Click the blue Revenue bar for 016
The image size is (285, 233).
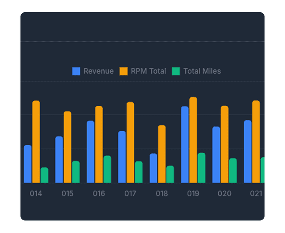tap(90, 152)
